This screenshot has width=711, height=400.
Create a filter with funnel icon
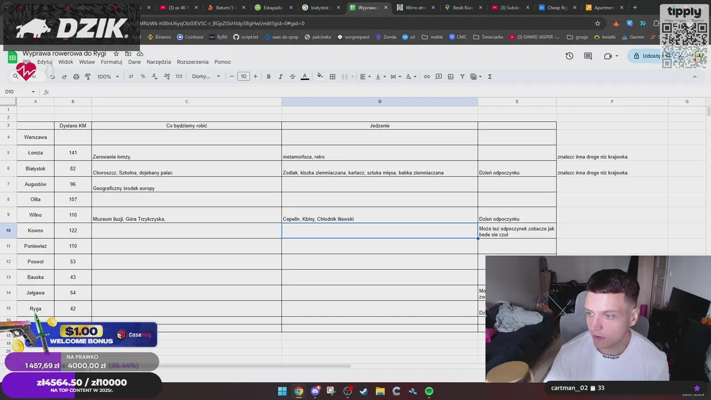click(462, 77)
